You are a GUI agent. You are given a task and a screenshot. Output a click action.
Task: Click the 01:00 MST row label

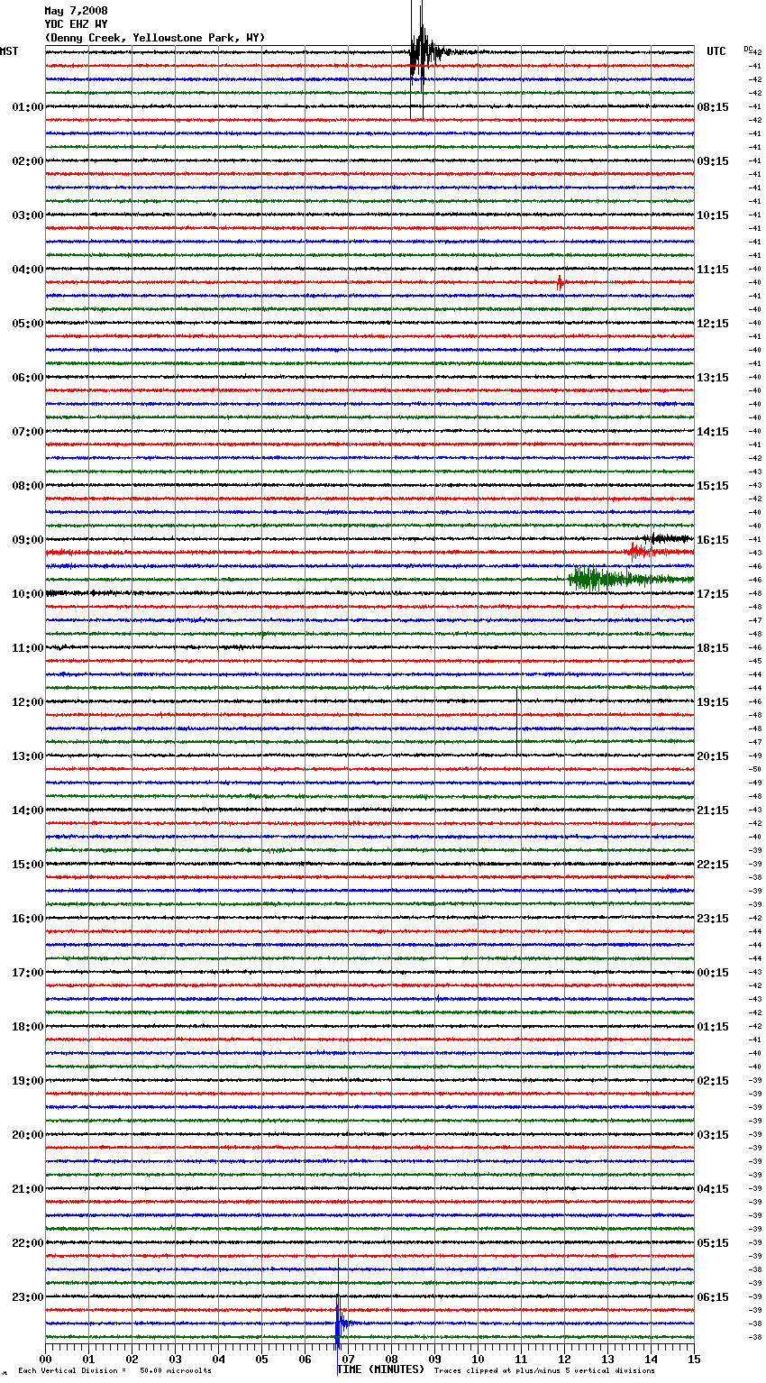pos(27,107)
